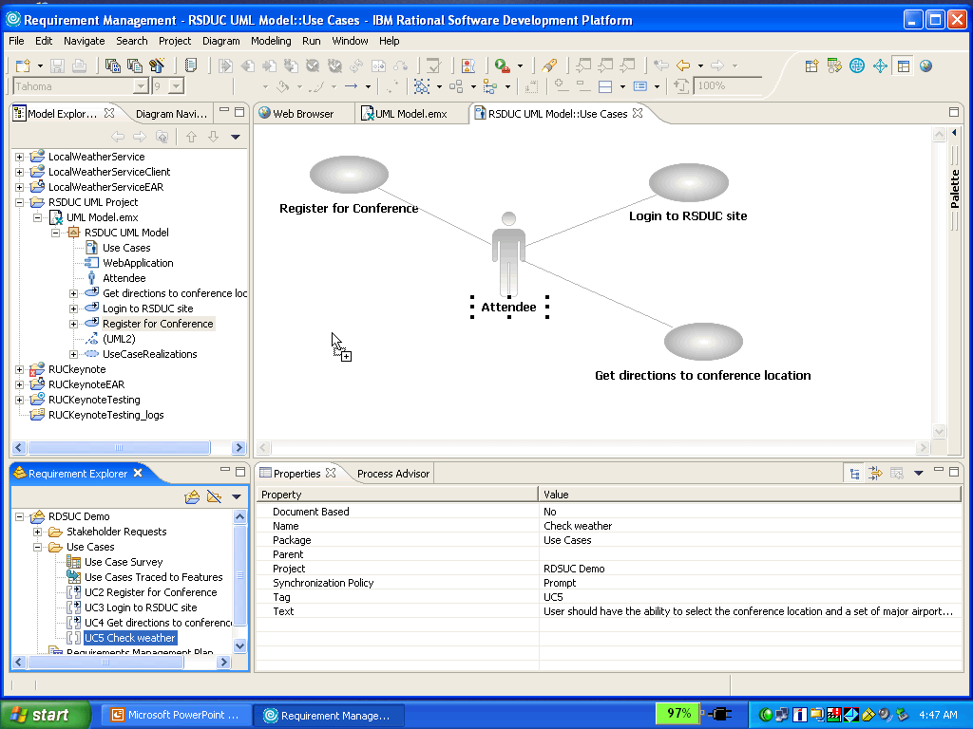The width and height of the screenshot is (973, 729).
Task: Click the Select All shapes toolbar icon
Action: (422, 86)
